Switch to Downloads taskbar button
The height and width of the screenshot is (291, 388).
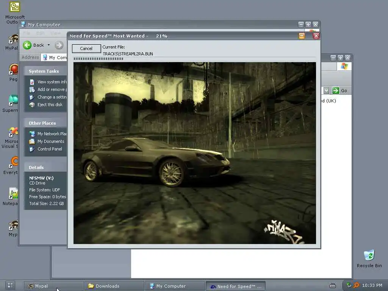(114, 286)
